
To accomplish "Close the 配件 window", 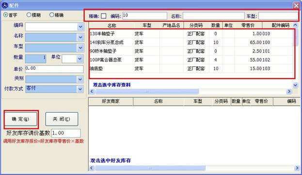I will point(296,6).
